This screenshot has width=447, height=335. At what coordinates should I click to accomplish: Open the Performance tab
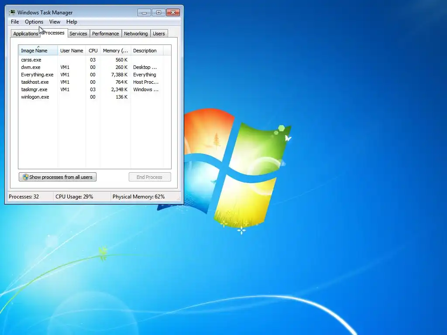pyautogui.click(x=106, y=34)
